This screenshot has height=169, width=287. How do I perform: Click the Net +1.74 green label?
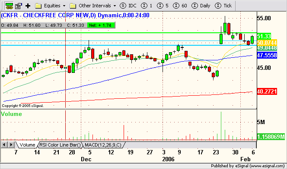tap(101, 25)
